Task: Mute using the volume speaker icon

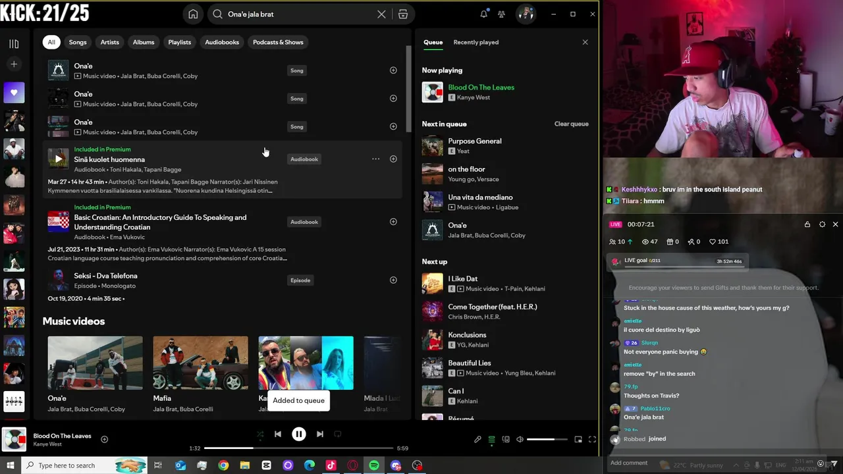Action: click(520, 440)
